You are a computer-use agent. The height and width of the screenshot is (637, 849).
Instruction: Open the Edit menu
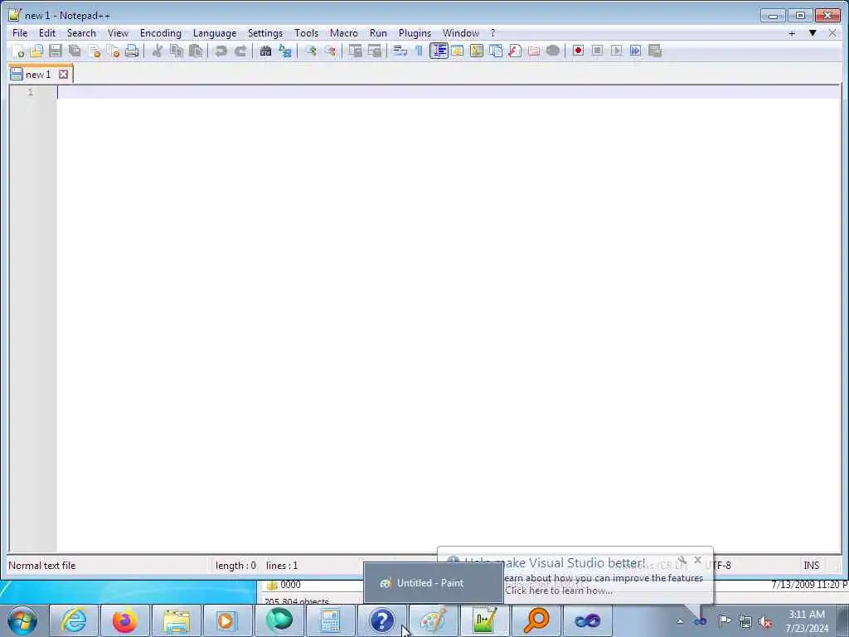point(47,33)
